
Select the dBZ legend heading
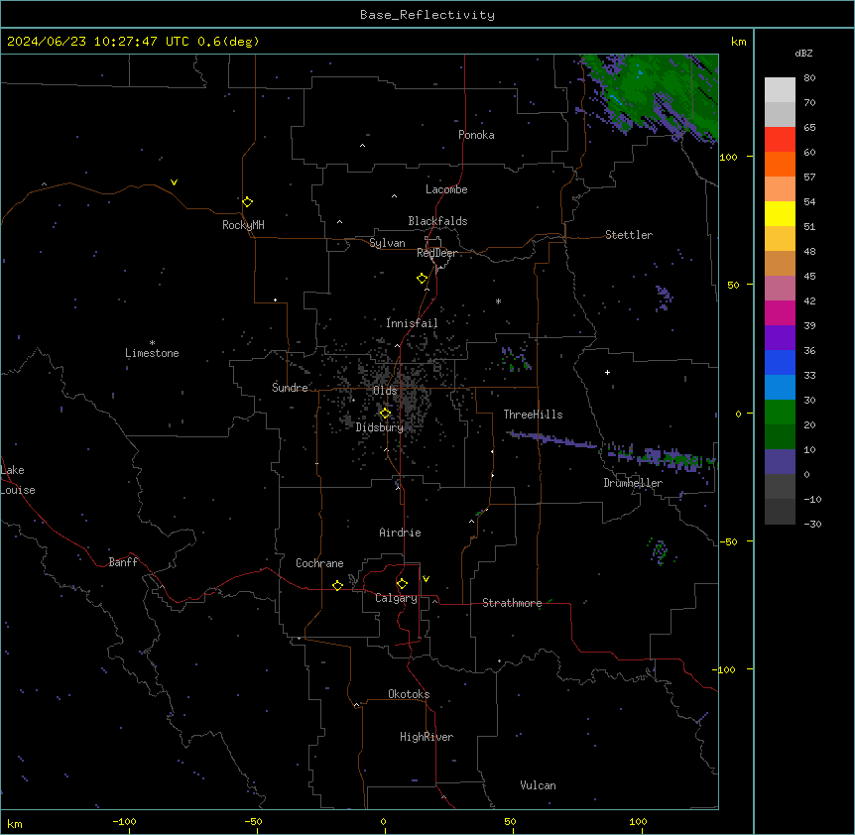[803, 53]
